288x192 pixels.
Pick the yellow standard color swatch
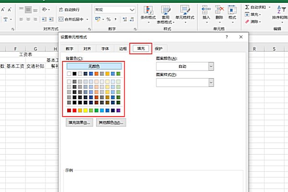click(85, 110)
